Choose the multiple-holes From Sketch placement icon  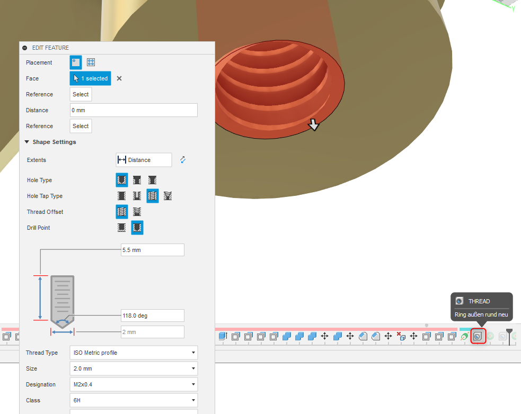pyautogui.click(x=91, y=62)
